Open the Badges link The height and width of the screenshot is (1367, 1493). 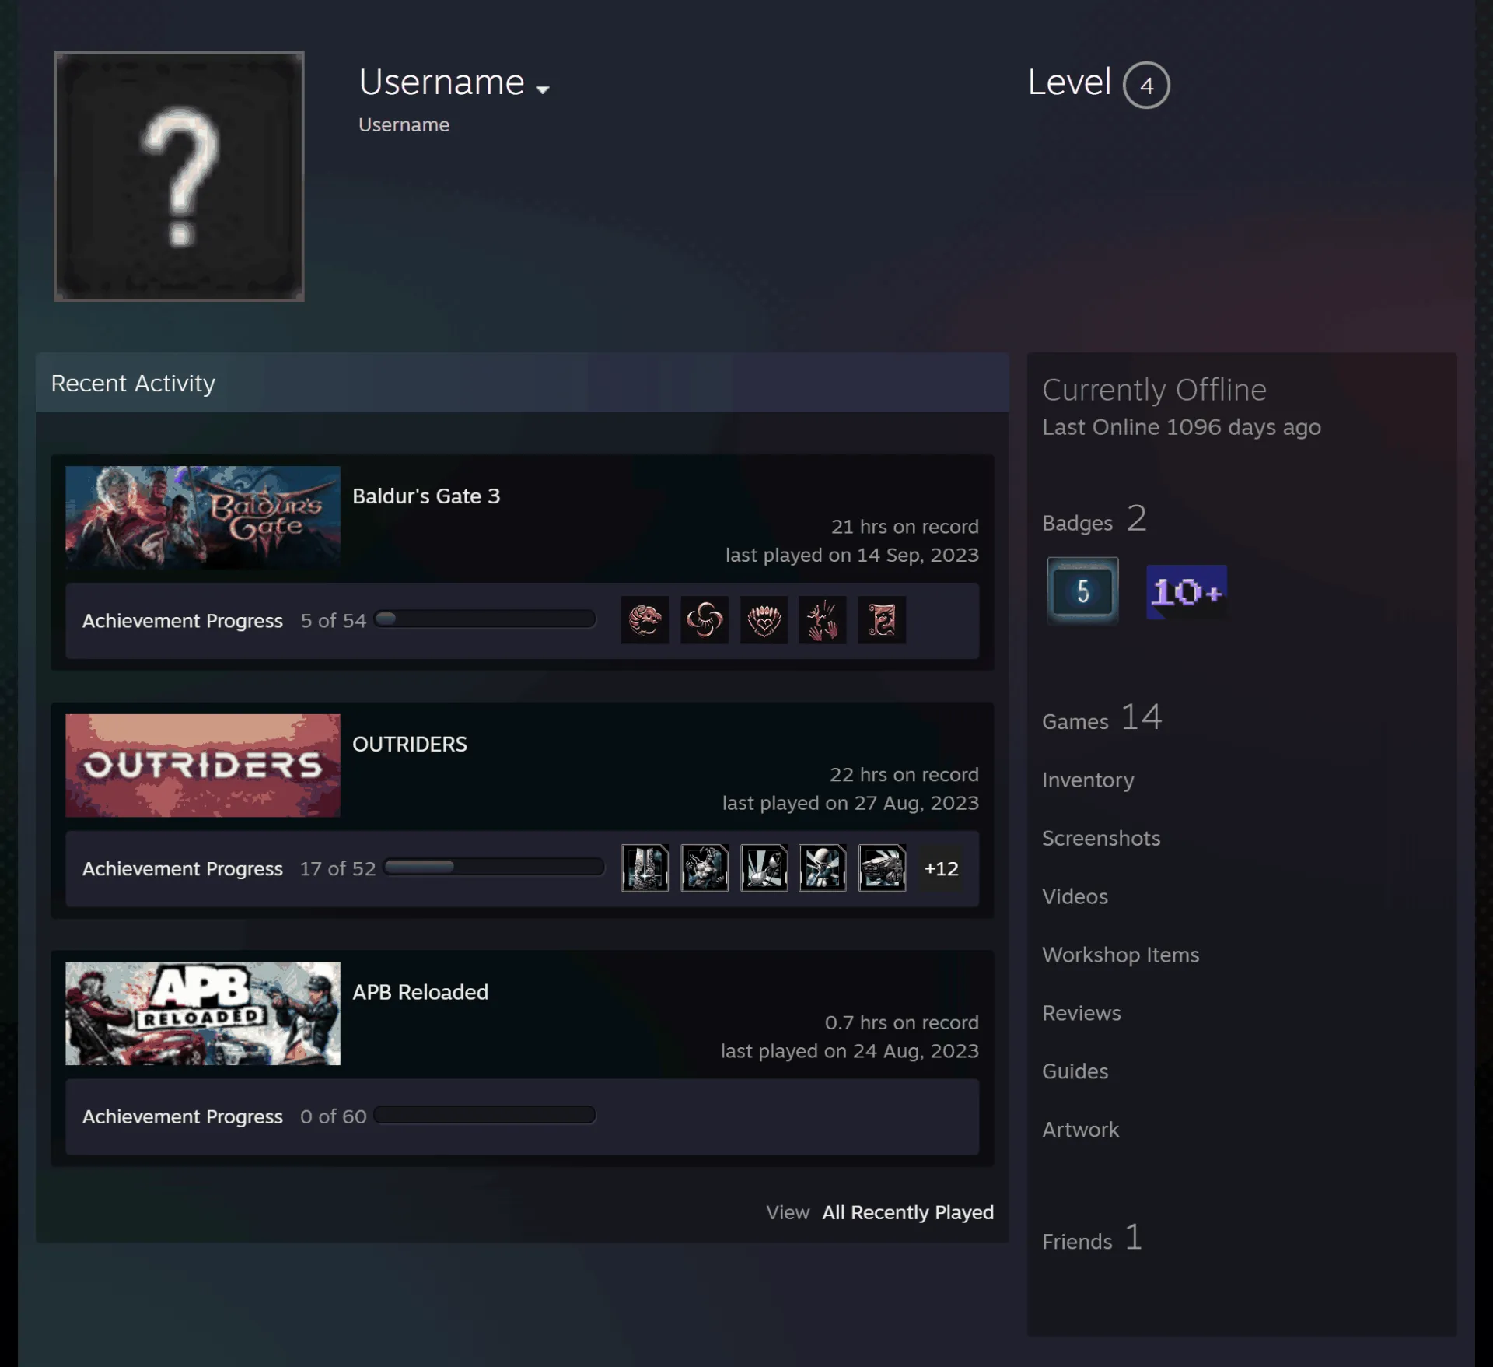[1094, 519]
